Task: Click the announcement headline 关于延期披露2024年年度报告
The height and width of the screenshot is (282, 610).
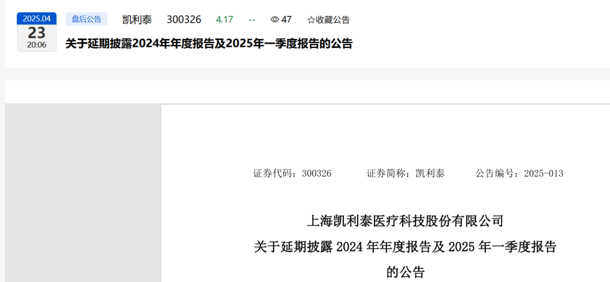Action: 209,44
